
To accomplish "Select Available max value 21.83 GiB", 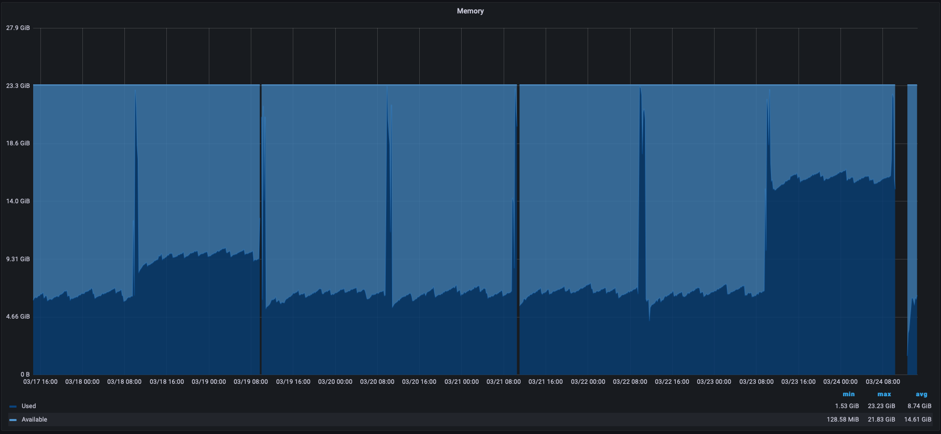I will (x=881, y=420).
